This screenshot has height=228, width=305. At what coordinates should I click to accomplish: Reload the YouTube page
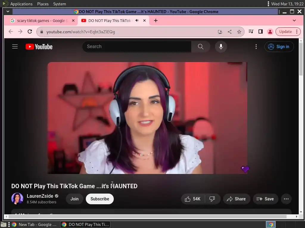tap(30, 31)
